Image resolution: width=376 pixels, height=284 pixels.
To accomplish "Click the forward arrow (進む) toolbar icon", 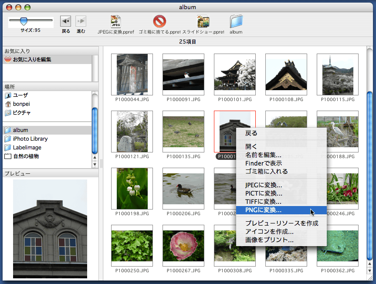I will 81,21.
